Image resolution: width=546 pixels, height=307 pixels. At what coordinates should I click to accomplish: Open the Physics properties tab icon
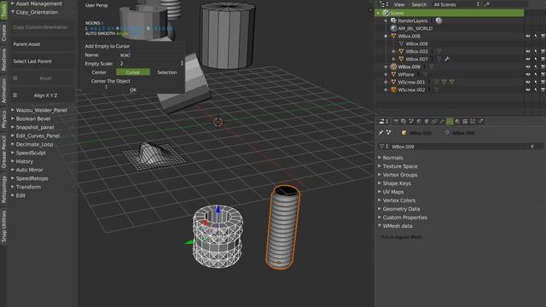tap(480, 121)
